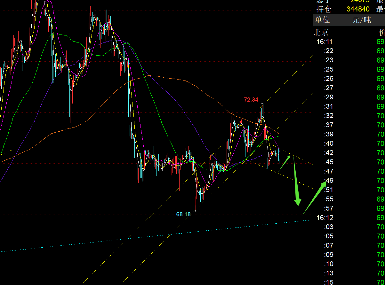Click the 价 price column header
Image resolution: width=385 pixels, height=285 pixels.
[382, 32]
